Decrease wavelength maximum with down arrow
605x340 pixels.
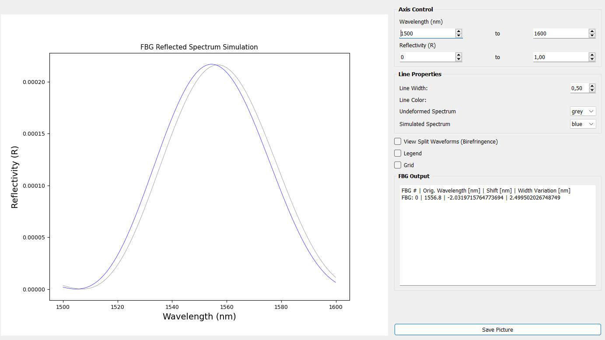[x=592, y=35]
